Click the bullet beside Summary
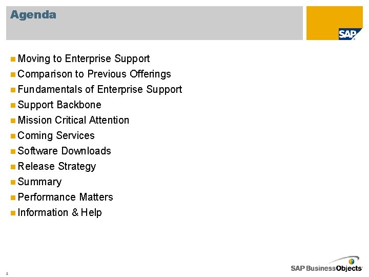This screenshot has width=369, height=277. [12, 182]
